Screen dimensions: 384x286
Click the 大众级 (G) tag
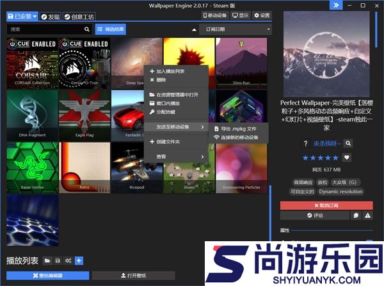point(344,182)
